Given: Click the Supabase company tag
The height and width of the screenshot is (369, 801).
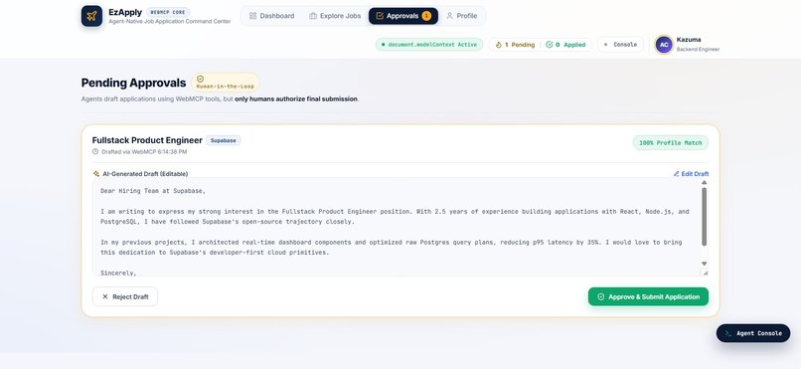Looking at the screenshot, I should click(224, 140).
